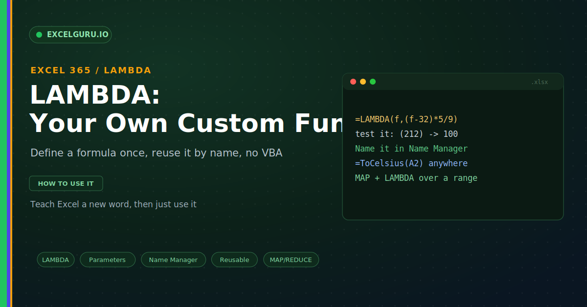Image resolution: width=587 pixels, height=307 pixels.
Task: Click the "MAP + LAMBDA over a range" line
Action: click(x=416, y=178)
